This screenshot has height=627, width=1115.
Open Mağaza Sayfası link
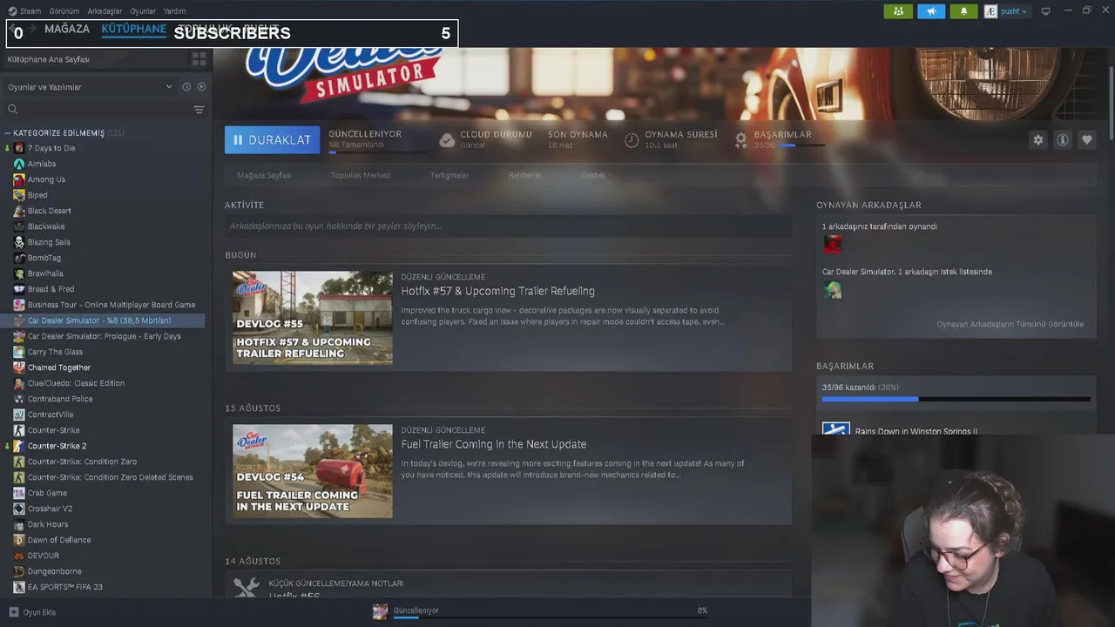click(x=264, y=175)
